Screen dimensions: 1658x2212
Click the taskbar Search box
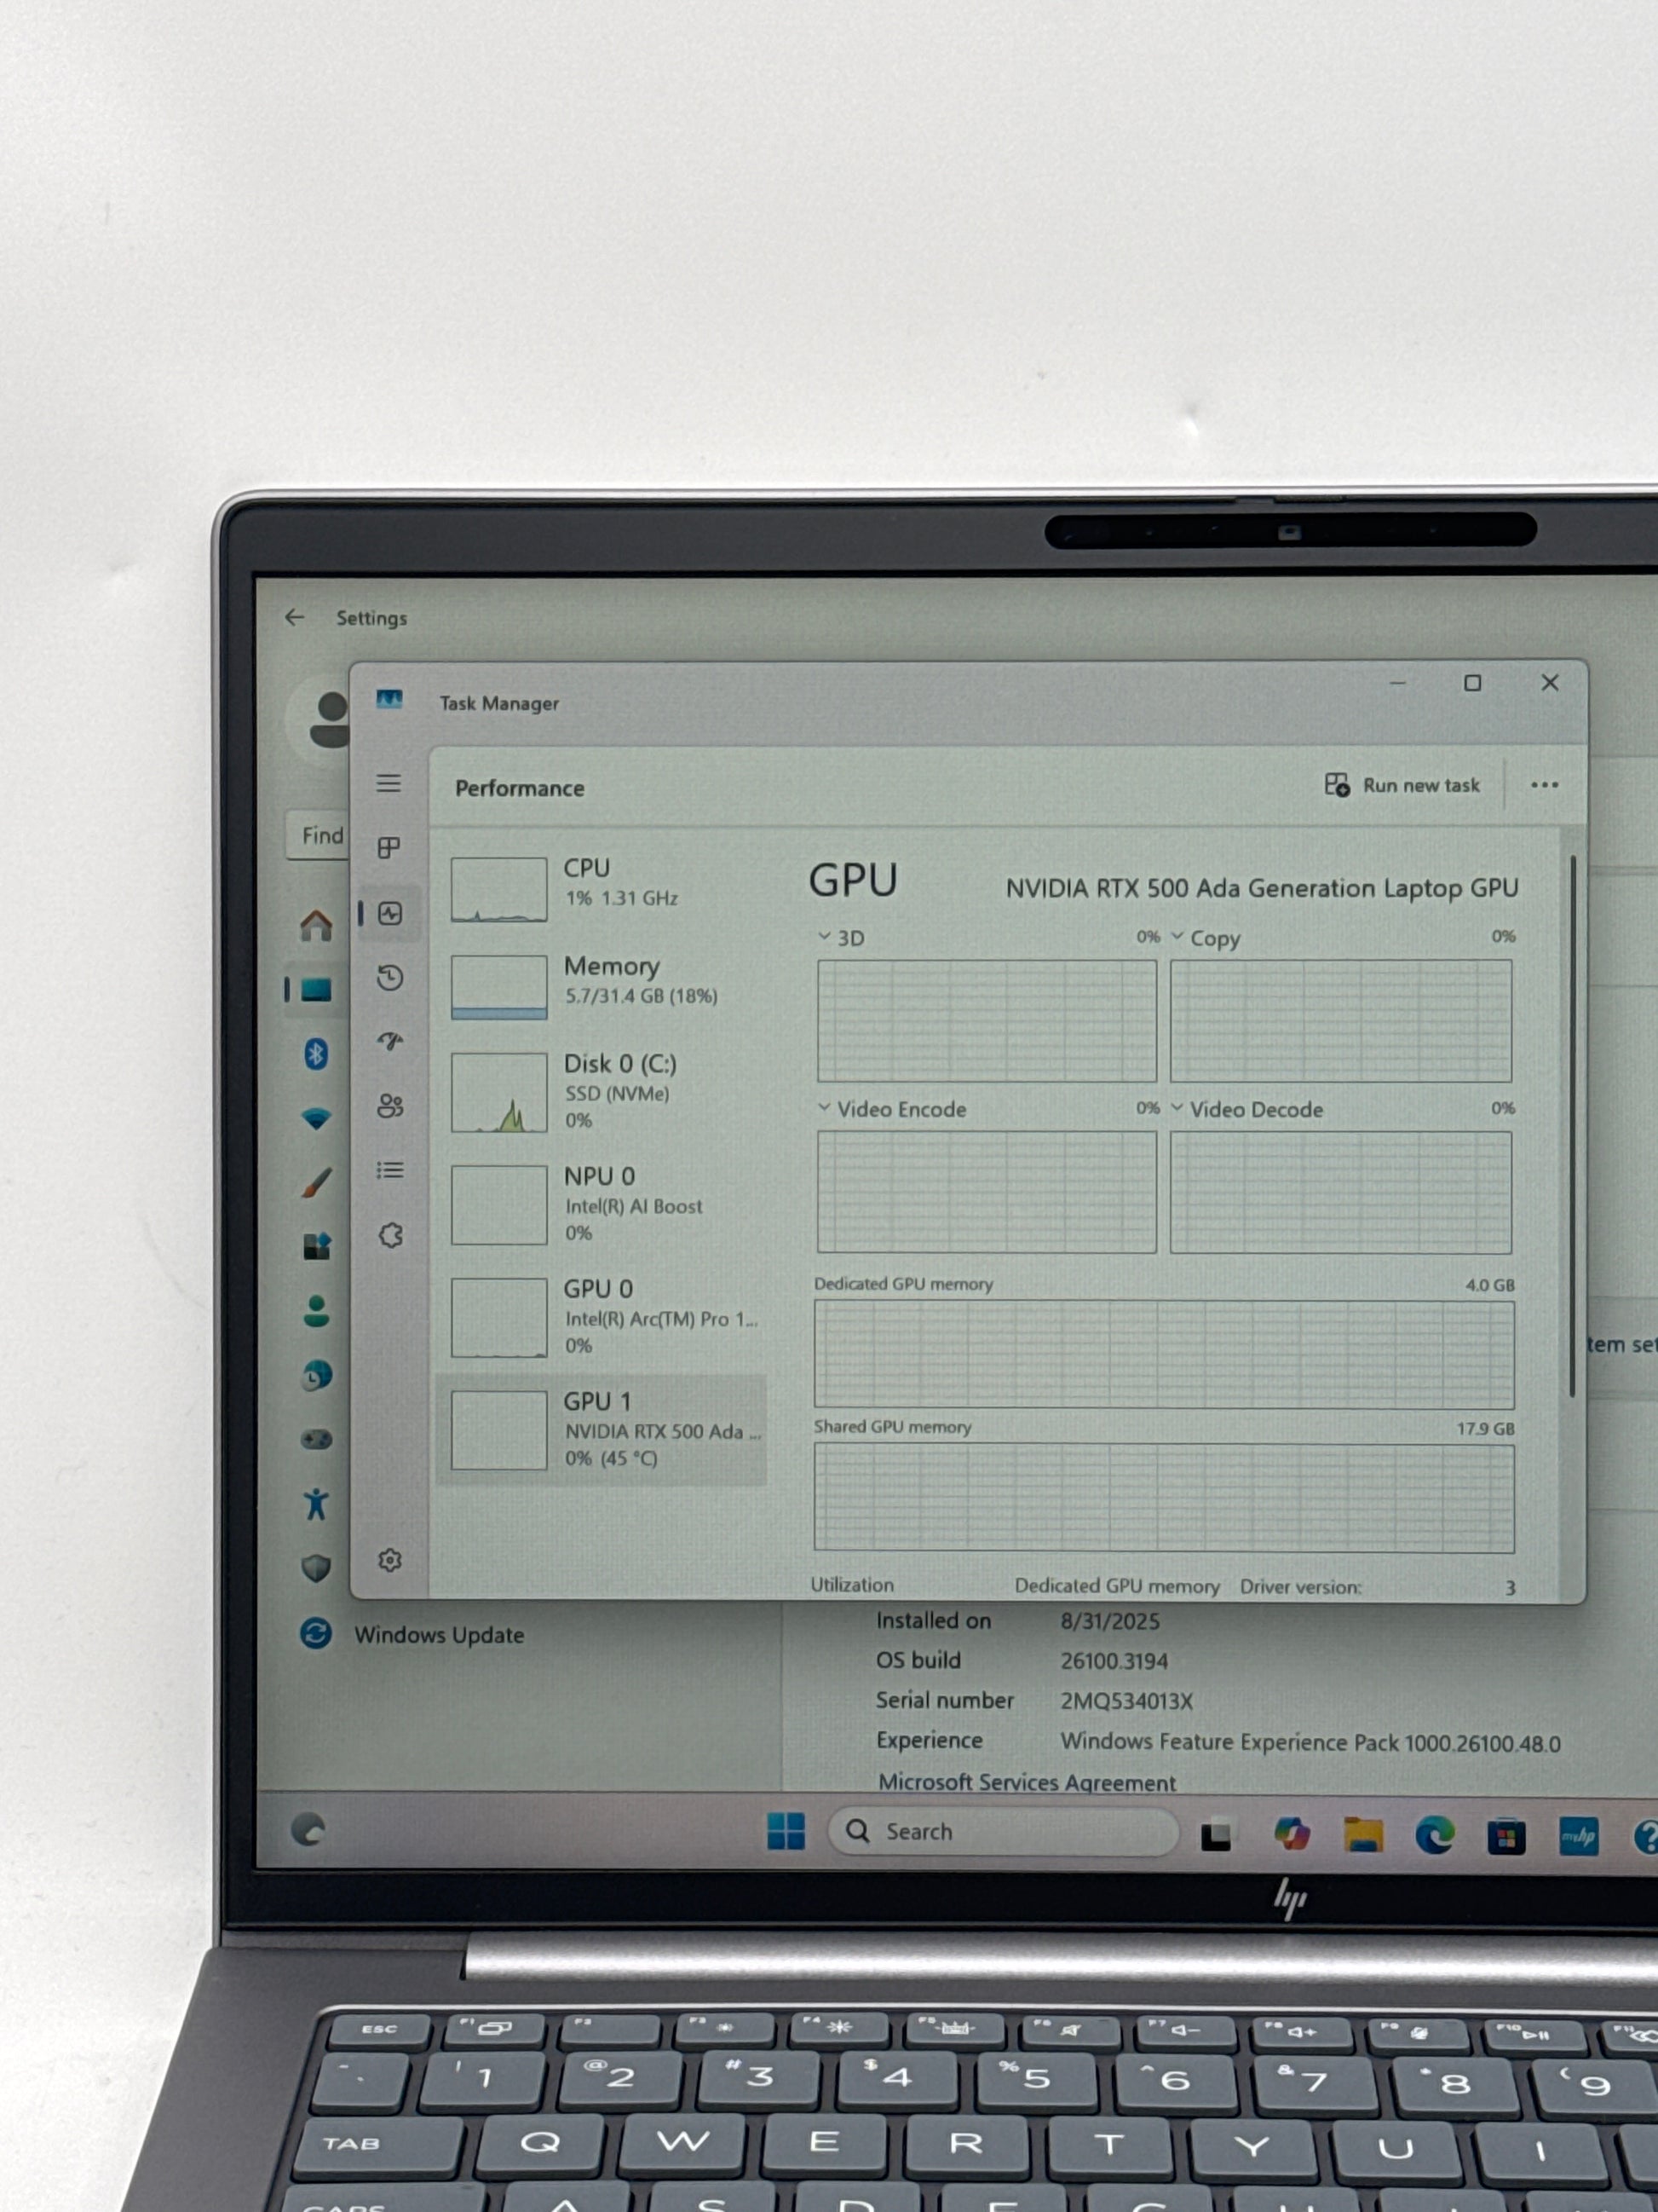(x=1005, y=1831)
